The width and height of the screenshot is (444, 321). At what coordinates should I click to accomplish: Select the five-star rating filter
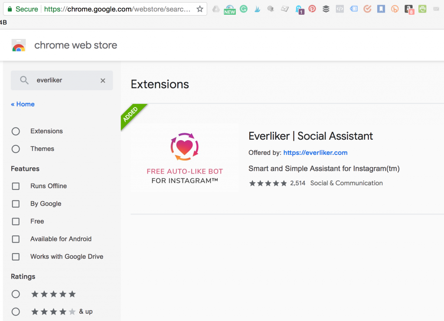(16, 294)
